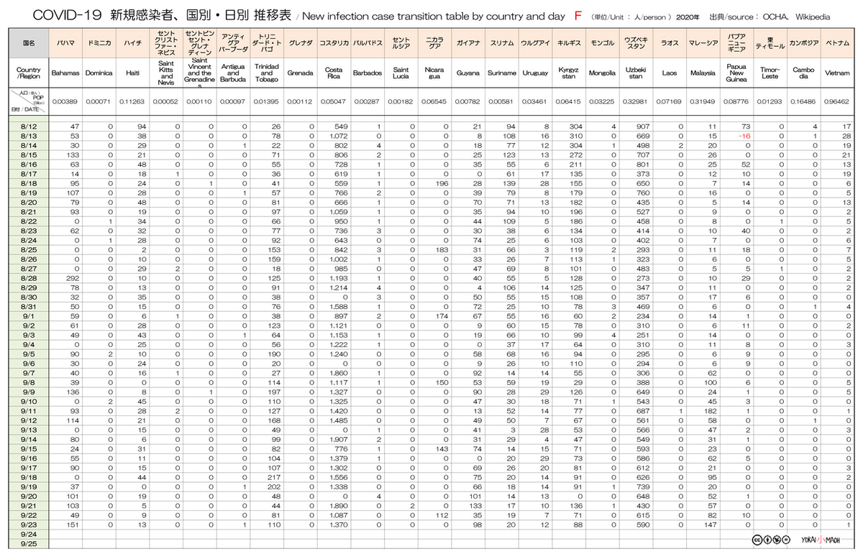Select the Guyana column header
863x554 pixels.
468,73
